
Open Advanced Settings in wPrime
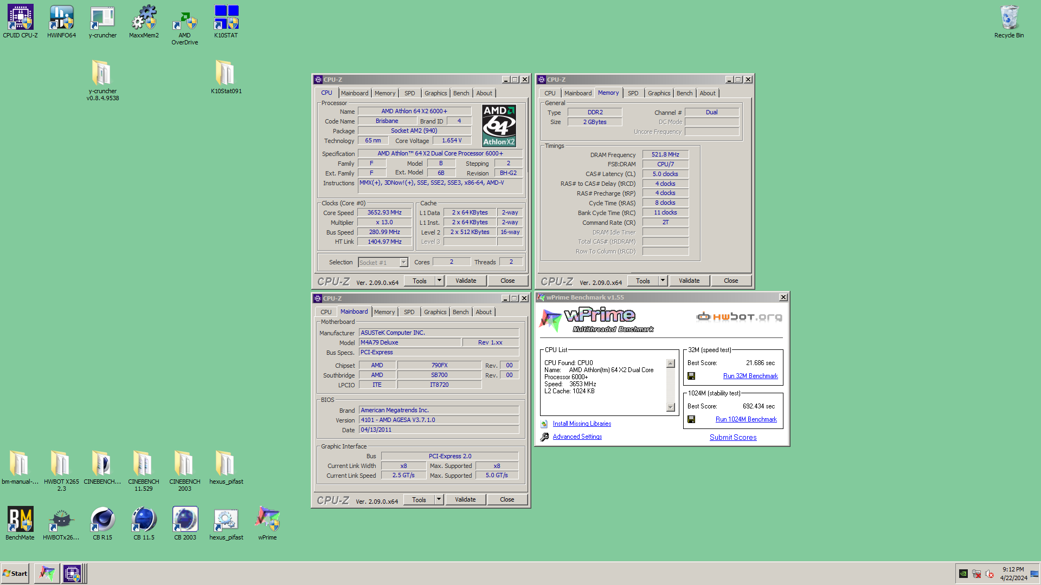(x=577, y=437)
